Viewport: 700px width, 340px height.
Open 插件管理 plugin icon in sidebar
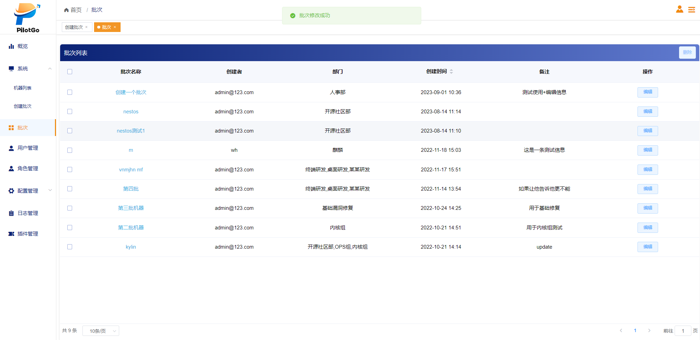click(11, 234)
